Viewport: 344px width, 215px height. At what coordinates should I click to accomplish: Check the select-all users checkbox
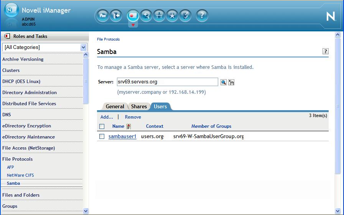[102, 126]
